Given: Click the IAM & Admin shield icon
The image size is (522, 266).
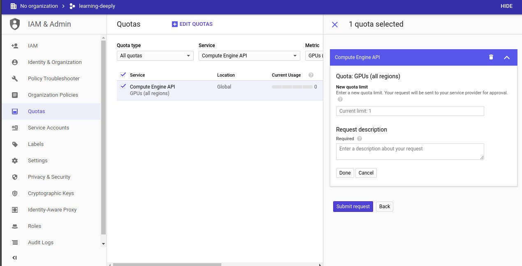Looking at the screenshot, I should [15, 24].
